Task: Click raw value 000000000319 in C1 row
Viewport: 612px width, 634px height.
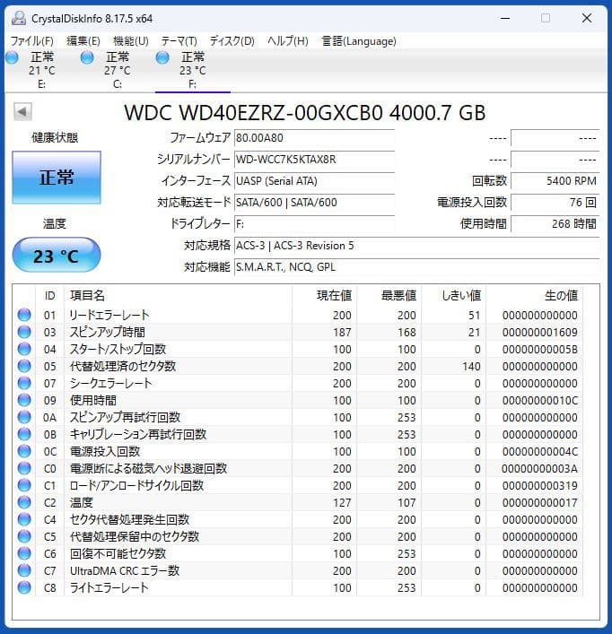Action: pyautogui.click(x=540, y=485)
